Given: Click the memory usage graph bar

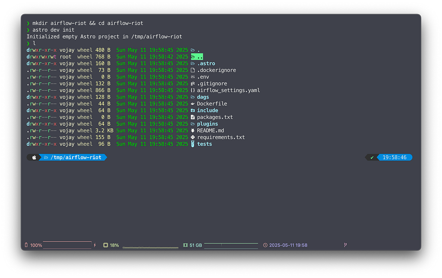Looking at the screenshot, I should click(x=231, y=246).
